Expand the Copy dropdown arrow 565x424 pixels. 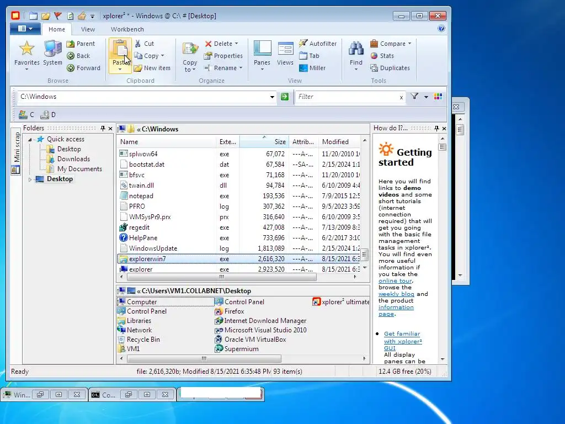click(x=163, y=56)
